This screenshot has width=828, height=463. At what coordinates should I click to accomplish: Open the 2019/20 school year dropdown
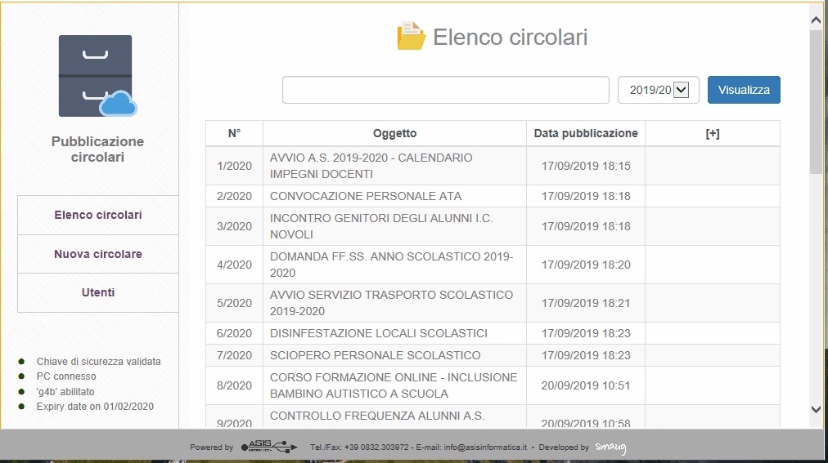(x=659, y=90)
